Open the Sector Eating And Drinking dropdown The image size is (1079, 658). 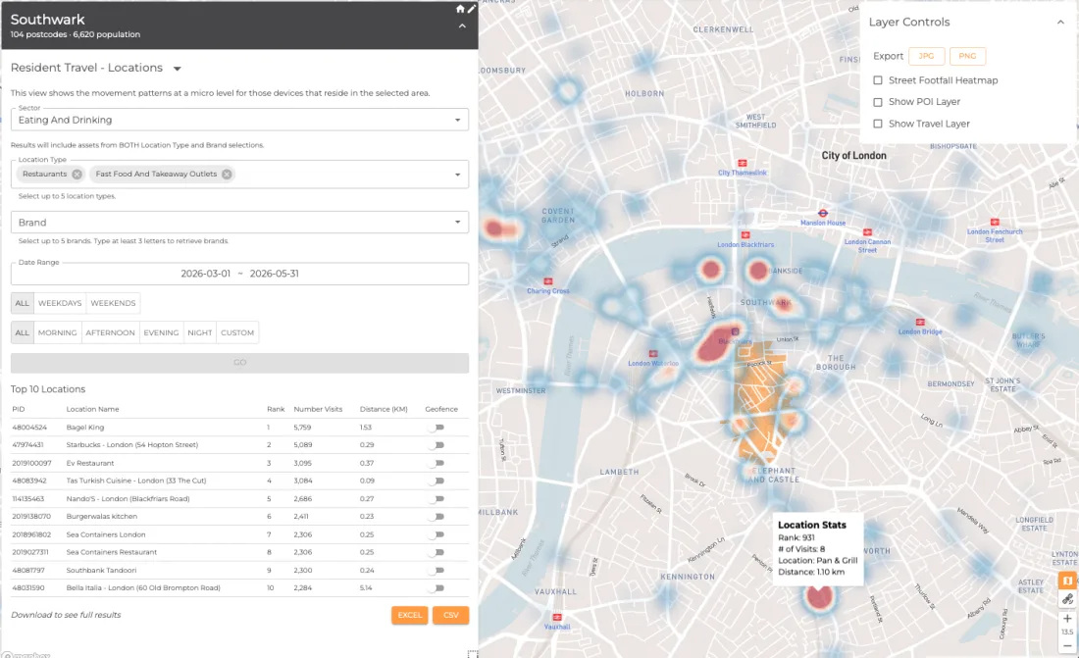click(x=239, y=120)
